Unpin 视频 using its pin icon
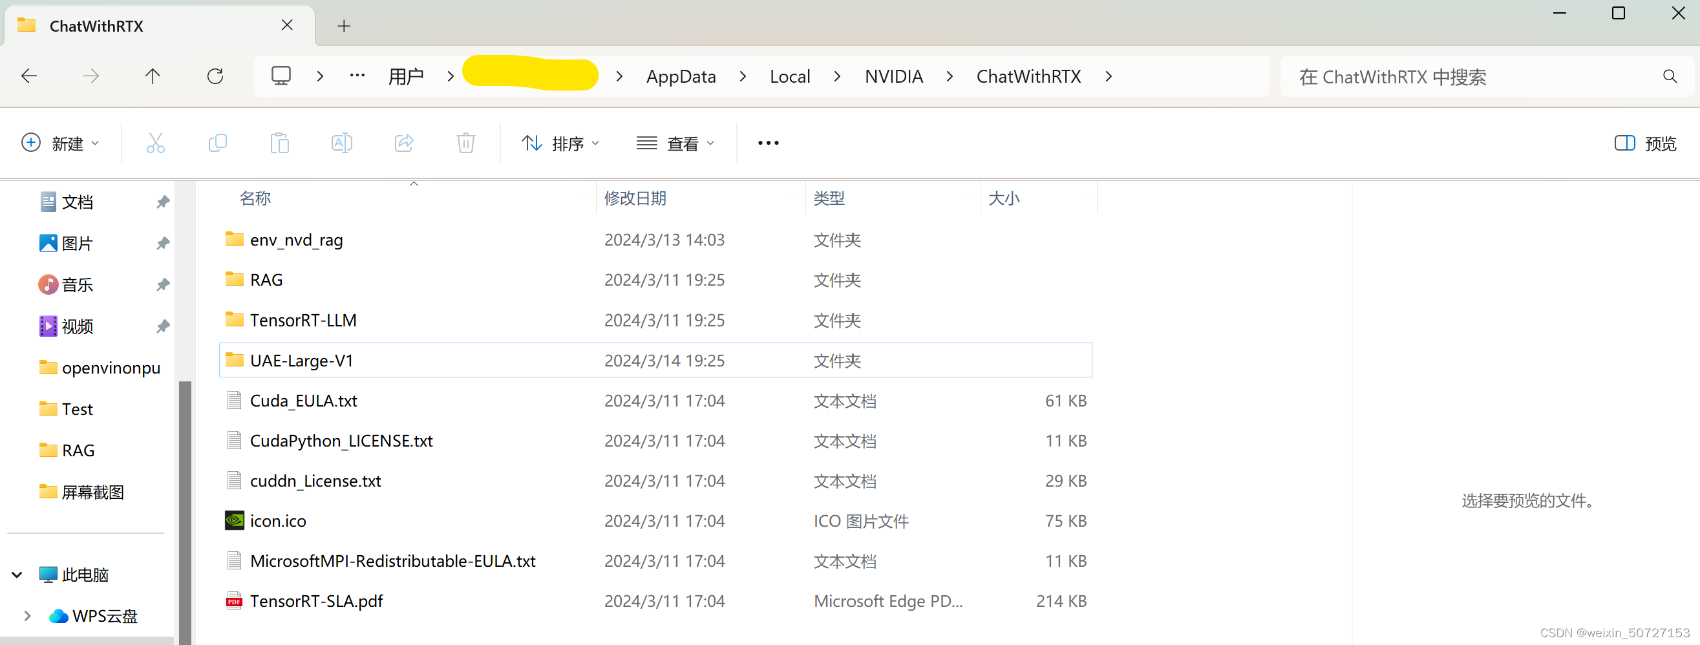The height and width of the screenshot is (645, 1700). (x=162, y=326)
